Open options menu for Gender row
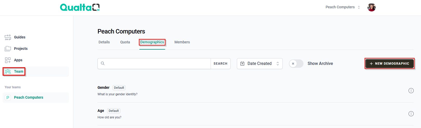421x128 pixels. pyautogui.click(x=411, y=91)
